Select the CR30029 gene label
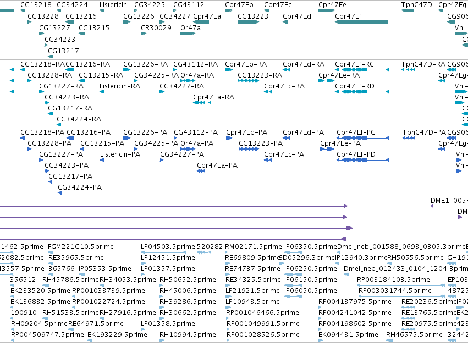This screenshot has width=468, height=343. coord(156,27)
